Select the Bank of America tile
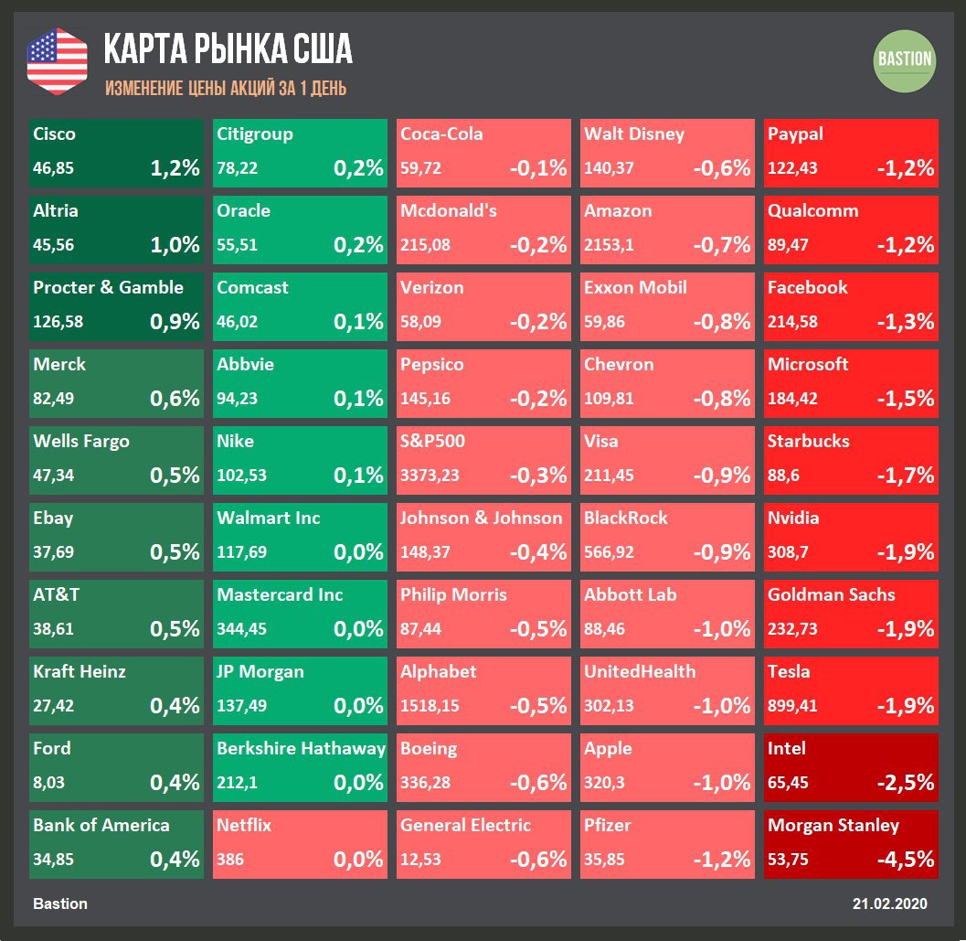 pyautogui.click(x=116, y=844)
